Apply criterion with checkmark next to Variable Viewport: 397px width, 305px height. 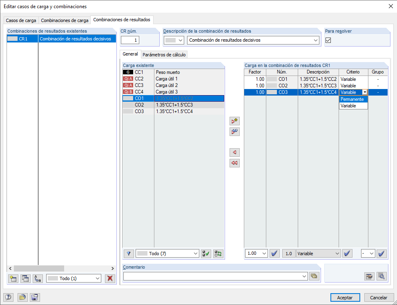point(347,254)
